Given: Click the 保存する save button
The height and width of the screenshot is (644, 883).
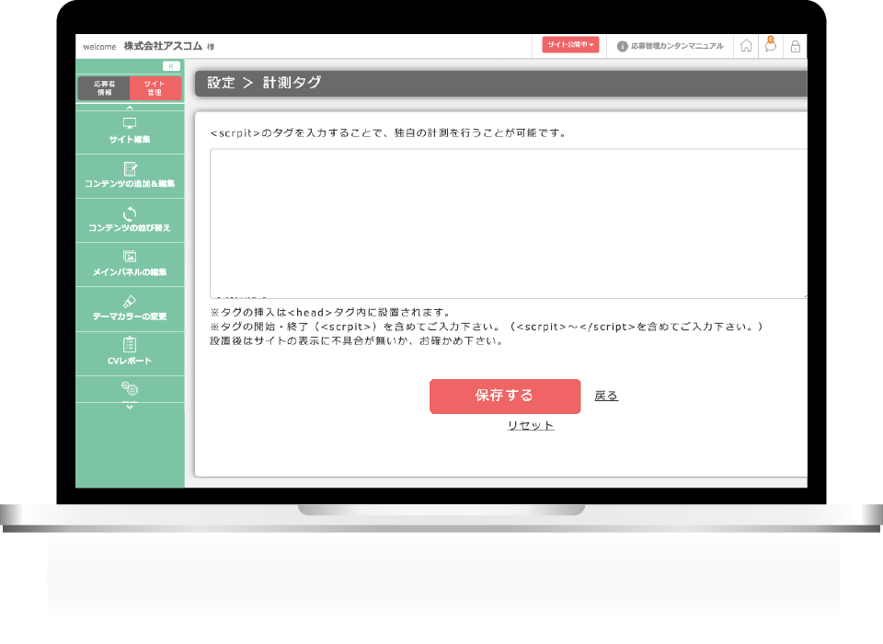Looking at the screenshot, I should [x=505, y=397].
